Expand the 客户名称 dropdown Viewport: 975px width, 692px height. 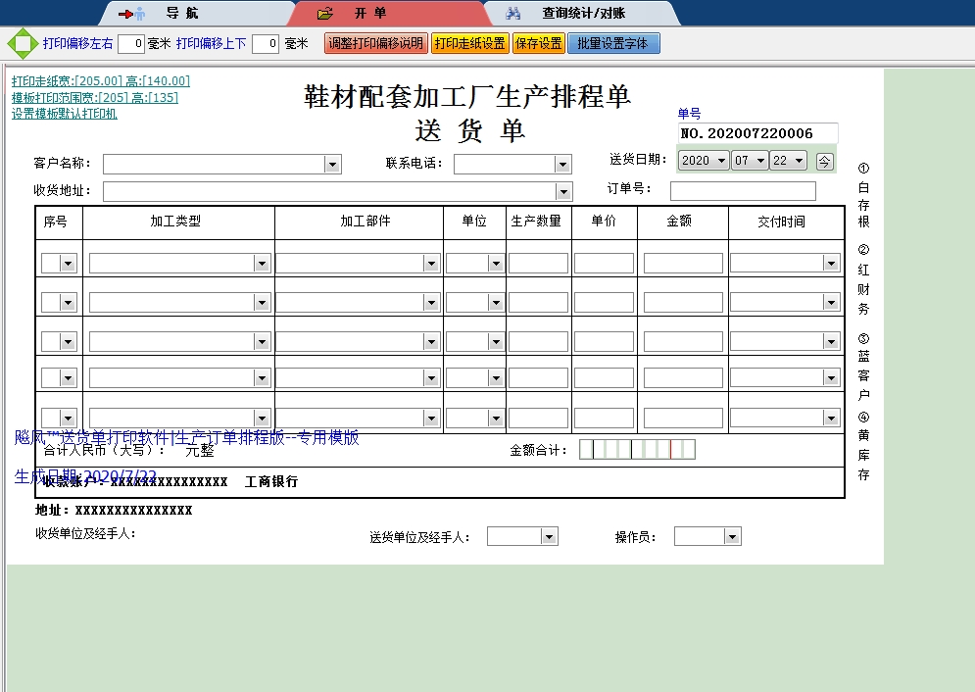pos(332,165)
